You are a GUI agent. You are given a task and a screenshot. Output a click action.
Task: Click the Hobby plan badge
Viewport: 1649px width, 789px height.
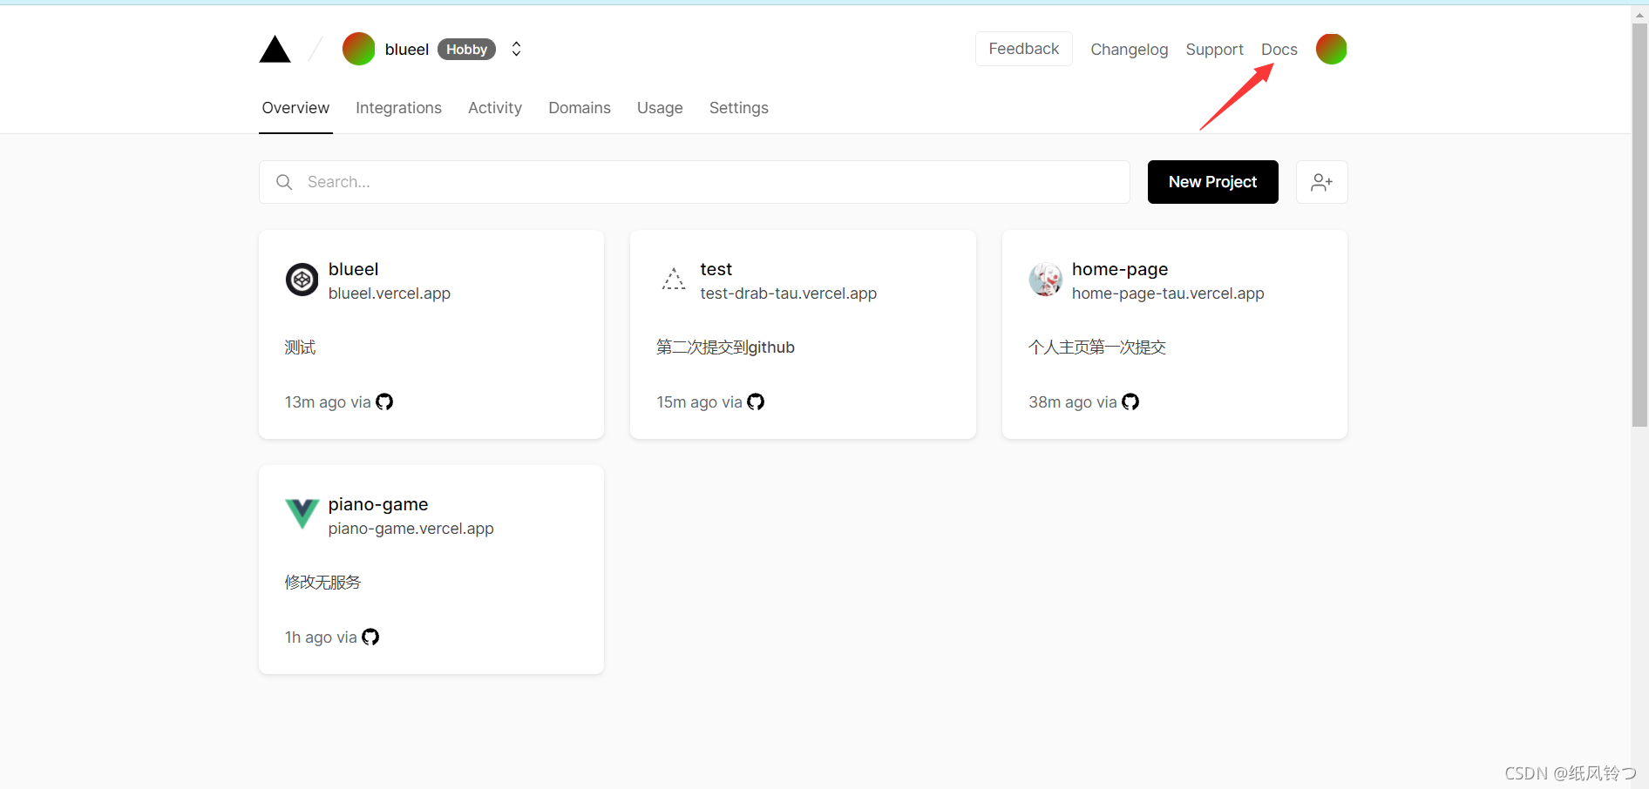(466, 50)
